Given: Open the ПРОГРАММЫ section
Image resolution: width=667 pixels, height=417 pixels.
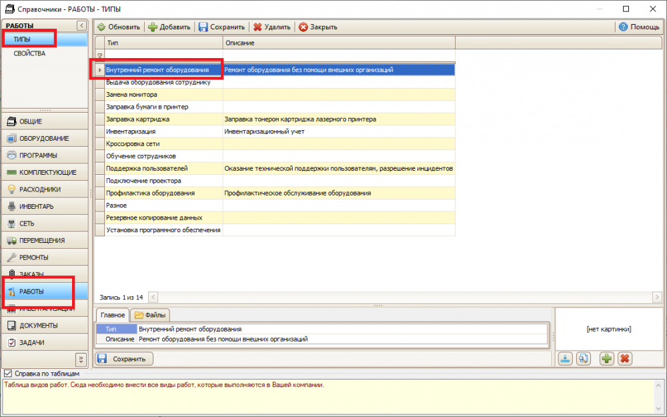Looking at the screenshot, I should pos(45,155).
